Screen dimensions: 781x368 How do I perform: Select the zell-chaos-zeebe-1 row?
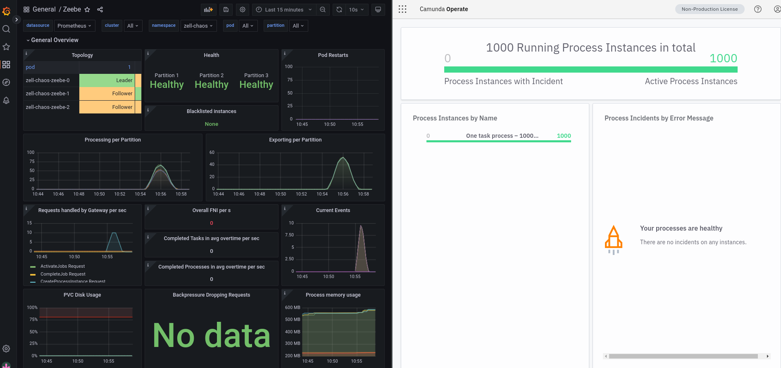pyautogui.click(x=82, y=94)
